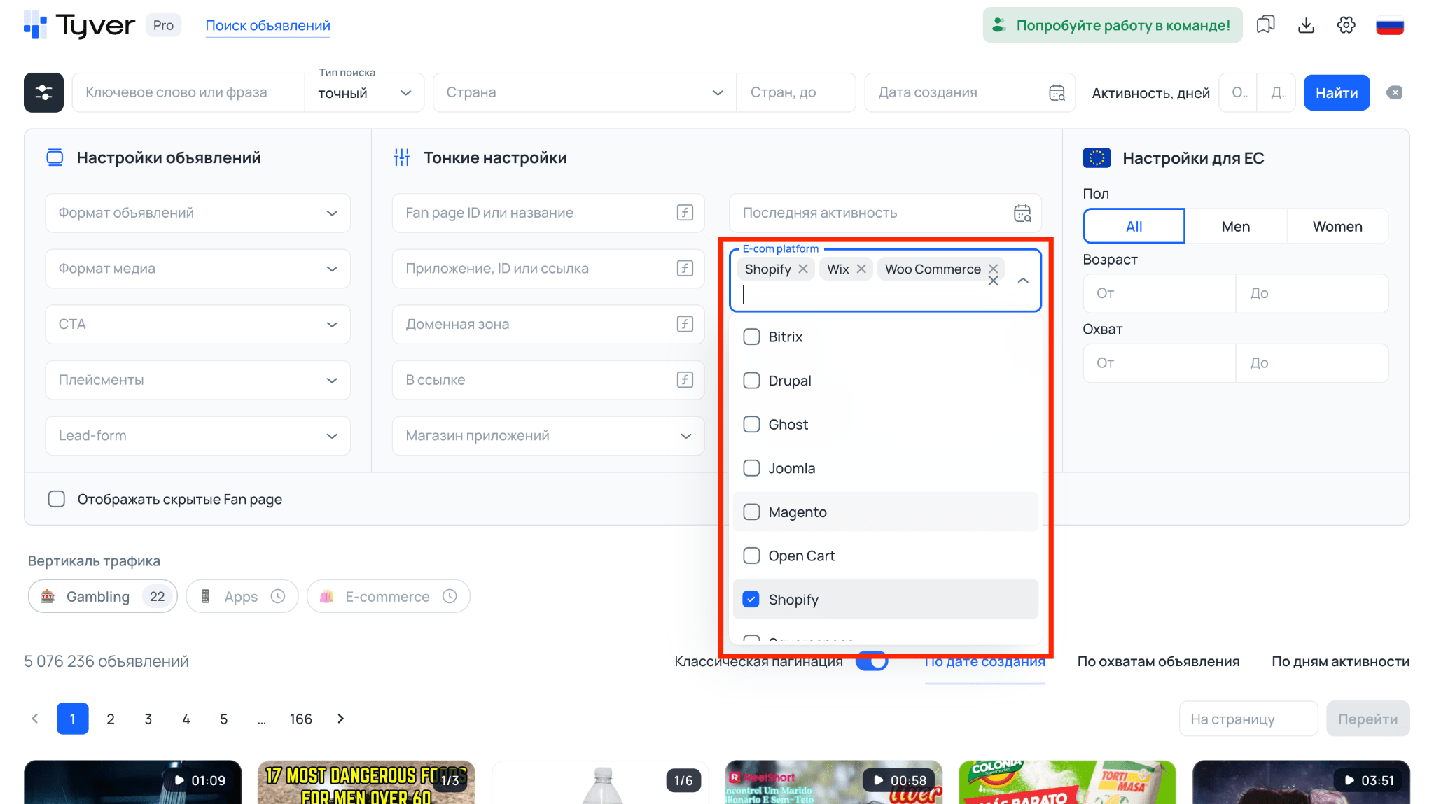Clear search with the reset icon
This screenshot has width=1434, height=804.
(x=1394, y=92)
